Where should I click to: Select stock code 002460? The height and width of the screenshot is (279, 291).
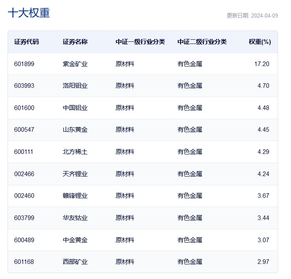coord(24,196)
